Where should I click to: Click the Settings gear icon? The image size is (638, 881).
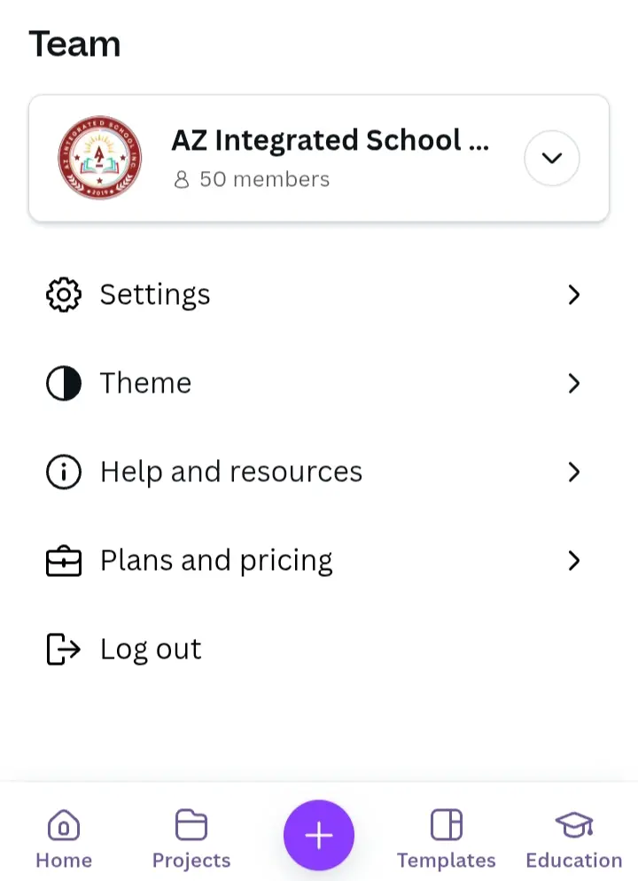point(64,294)
